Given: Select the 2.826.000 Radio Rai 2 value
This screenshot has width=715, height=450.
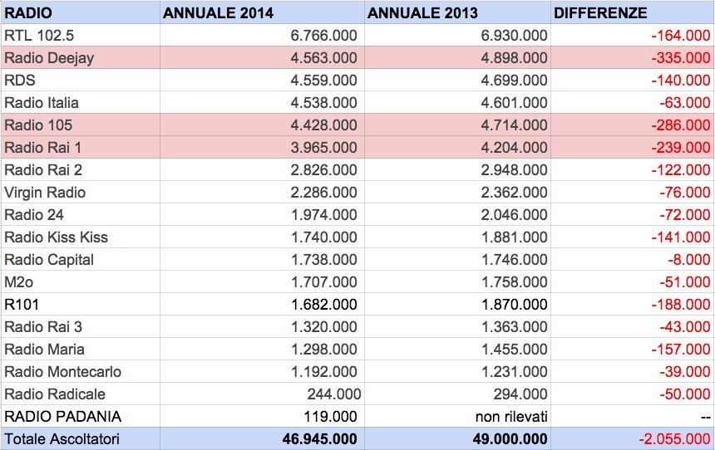Looking at the screenshot, I should point(323,170).
